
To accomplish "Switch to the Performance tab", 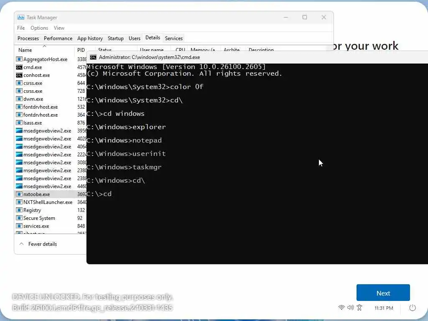I will [x=58, y=38].
